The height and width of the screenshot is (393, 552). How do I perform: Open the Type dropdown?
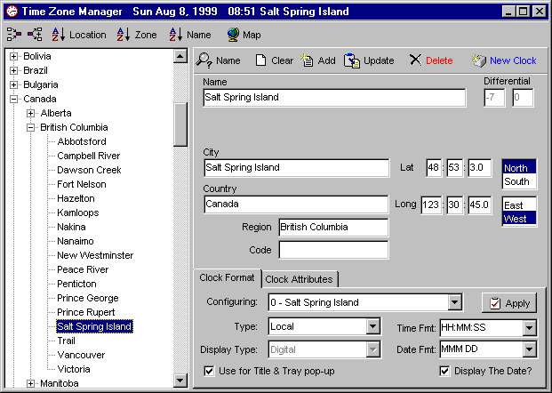[372, 326]
